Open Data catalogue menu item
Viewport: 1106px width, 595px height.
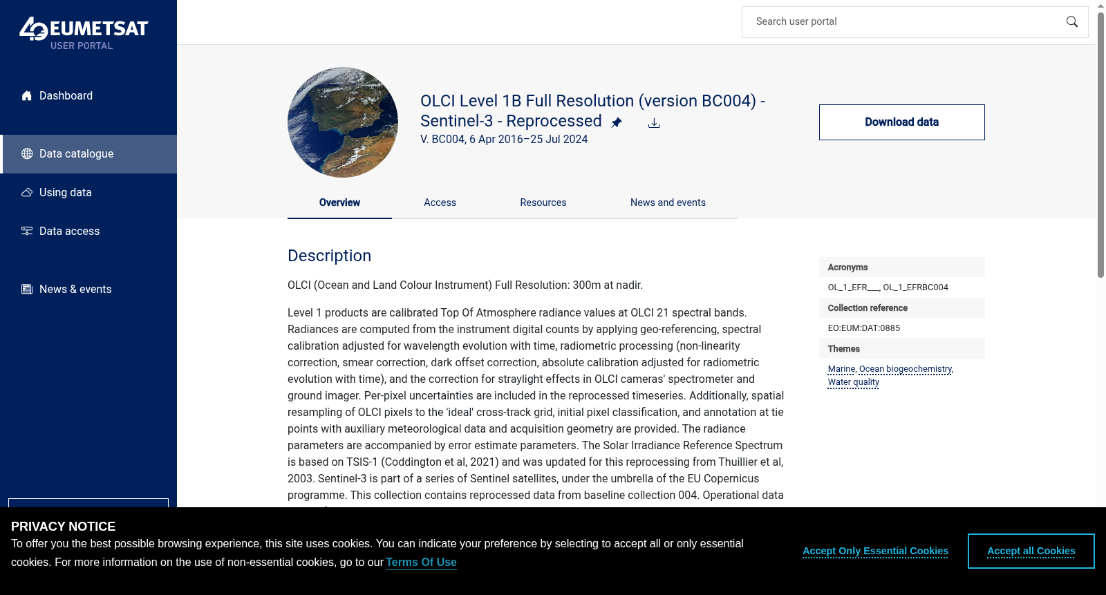click(x=88, y=154)
